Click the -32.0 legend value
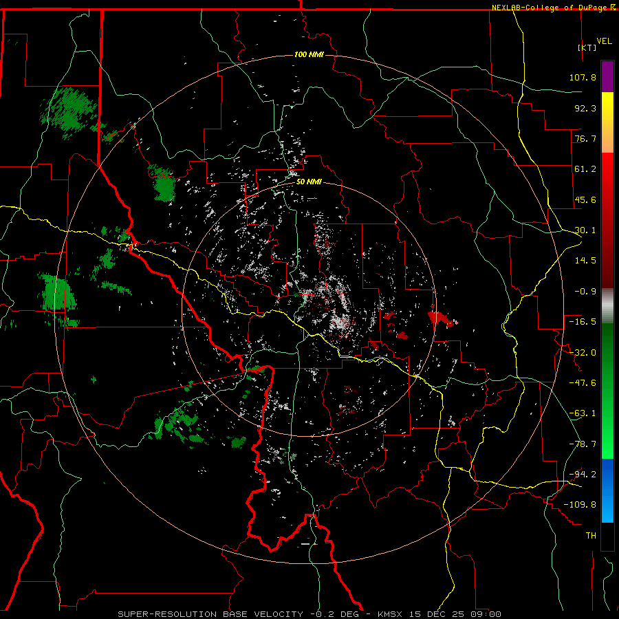Viewport: 619px width, 619px height. tap(583, 353)
